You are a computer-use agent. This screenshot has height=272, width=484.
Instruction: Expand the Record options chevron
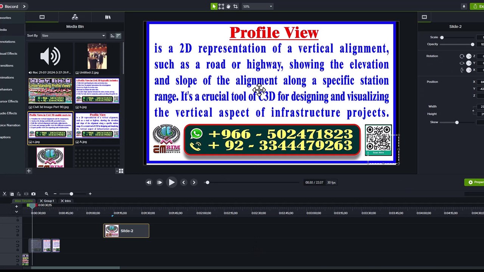pyautogui.click(x=25, y=6)
